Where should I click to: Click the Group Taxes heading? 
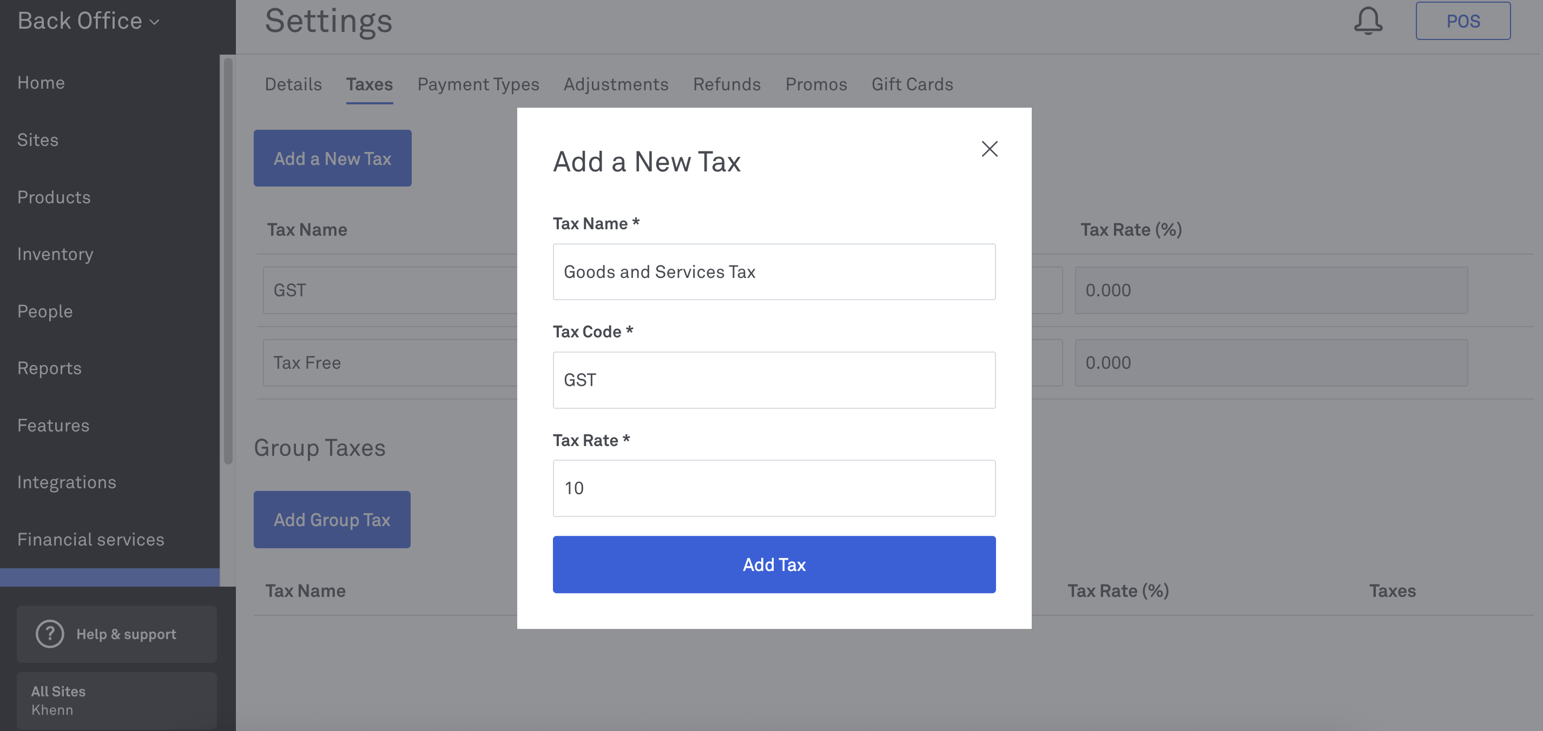tap(319, 448)
